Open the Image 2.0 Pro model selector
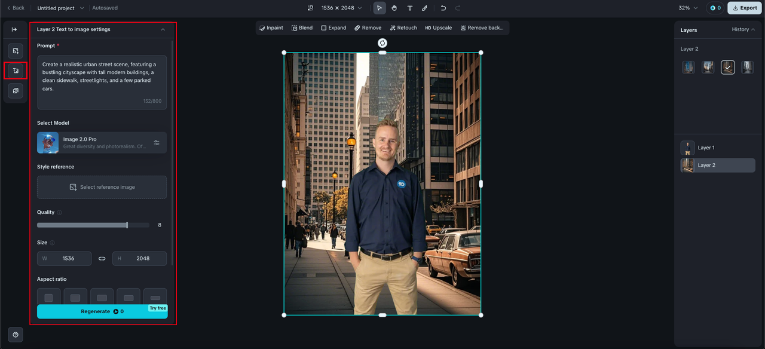 pos(102,143)
